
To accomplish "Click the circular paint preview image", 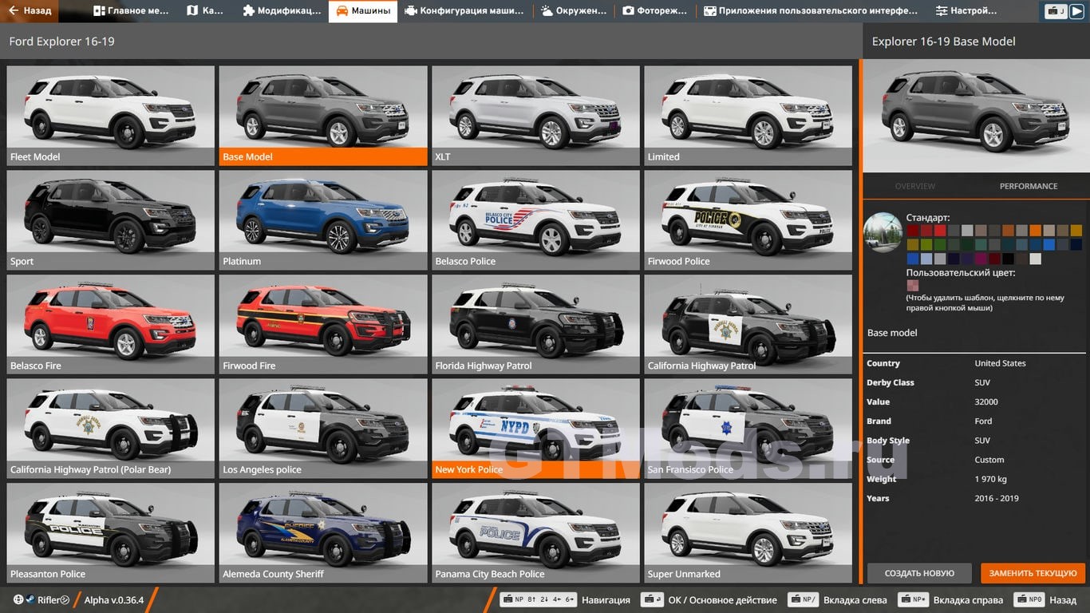I will [x=883, y=232].
